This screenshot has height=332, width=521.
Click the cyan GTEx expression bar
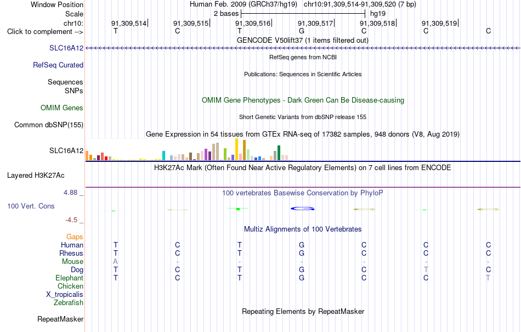pos(163,155)
